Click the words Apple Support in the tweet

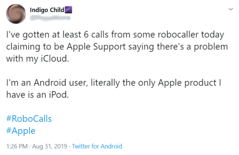pyautogui.click(x=96, y=47)
